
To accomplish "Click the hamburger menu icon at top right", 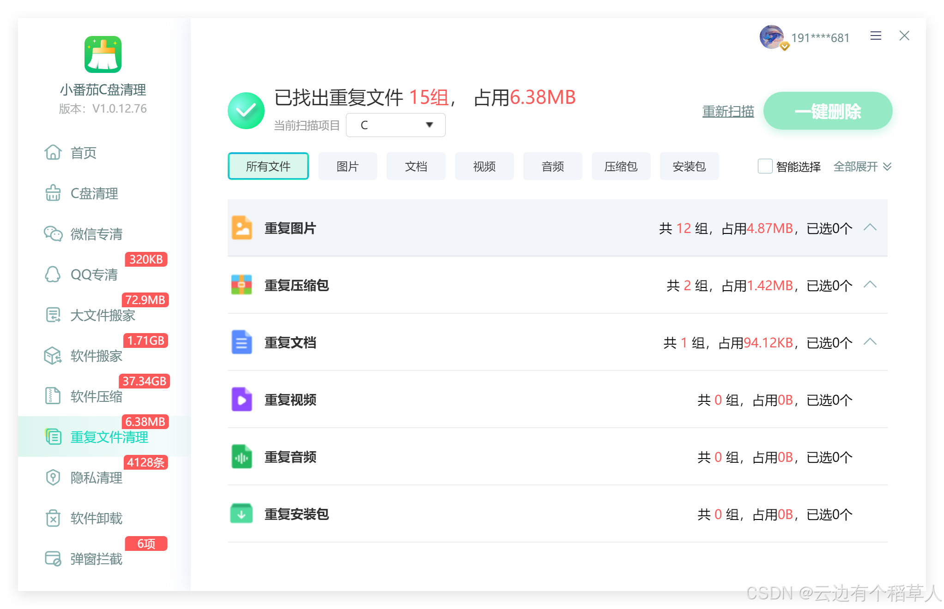I will pos(876,36).
